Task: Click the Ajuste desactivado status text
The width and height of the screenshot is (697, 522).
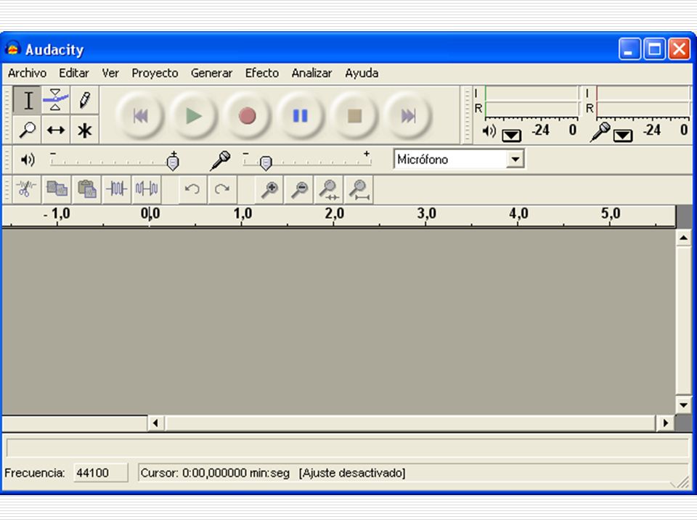Action: pyautogui.click(x=352, y=473)
